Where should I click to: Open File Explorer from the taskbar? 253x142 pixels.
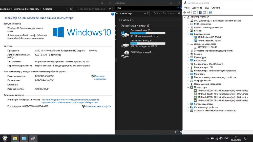click(15, 138)
